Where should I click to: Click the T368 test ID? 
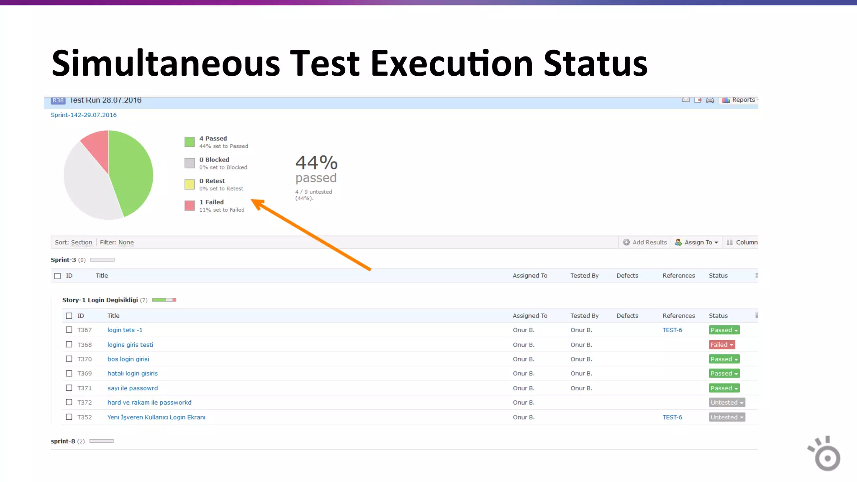pos(84,345)
